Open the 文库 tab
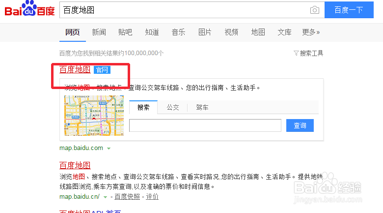The image size is (383, 213). tap(285, 32)
